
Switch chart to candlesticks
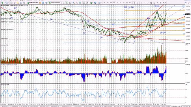(x=67, y=3)
